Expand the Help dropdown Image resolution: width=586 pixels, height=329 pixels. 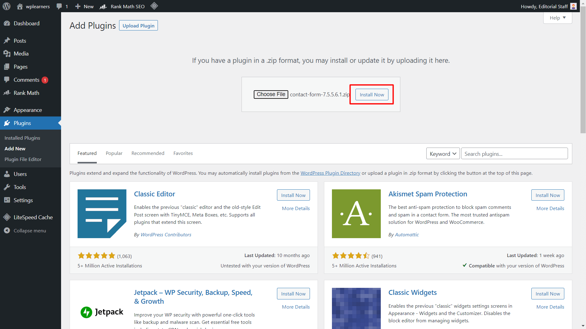click(x=558, y=18)
